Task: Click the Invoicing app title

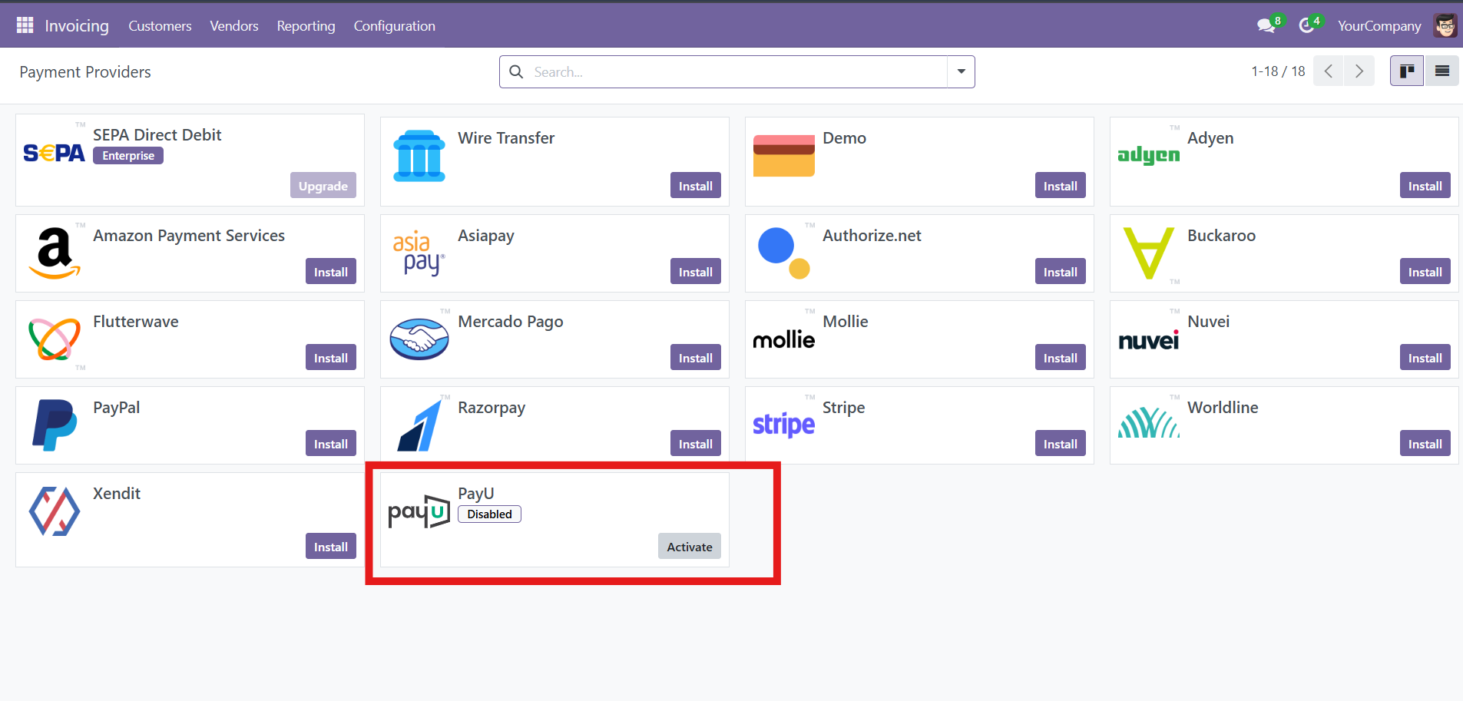Action: coord(77,25)
